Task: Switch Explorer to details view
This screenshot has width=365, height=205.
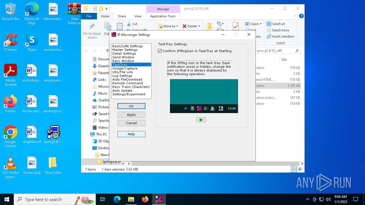Action: click(294, 169)
